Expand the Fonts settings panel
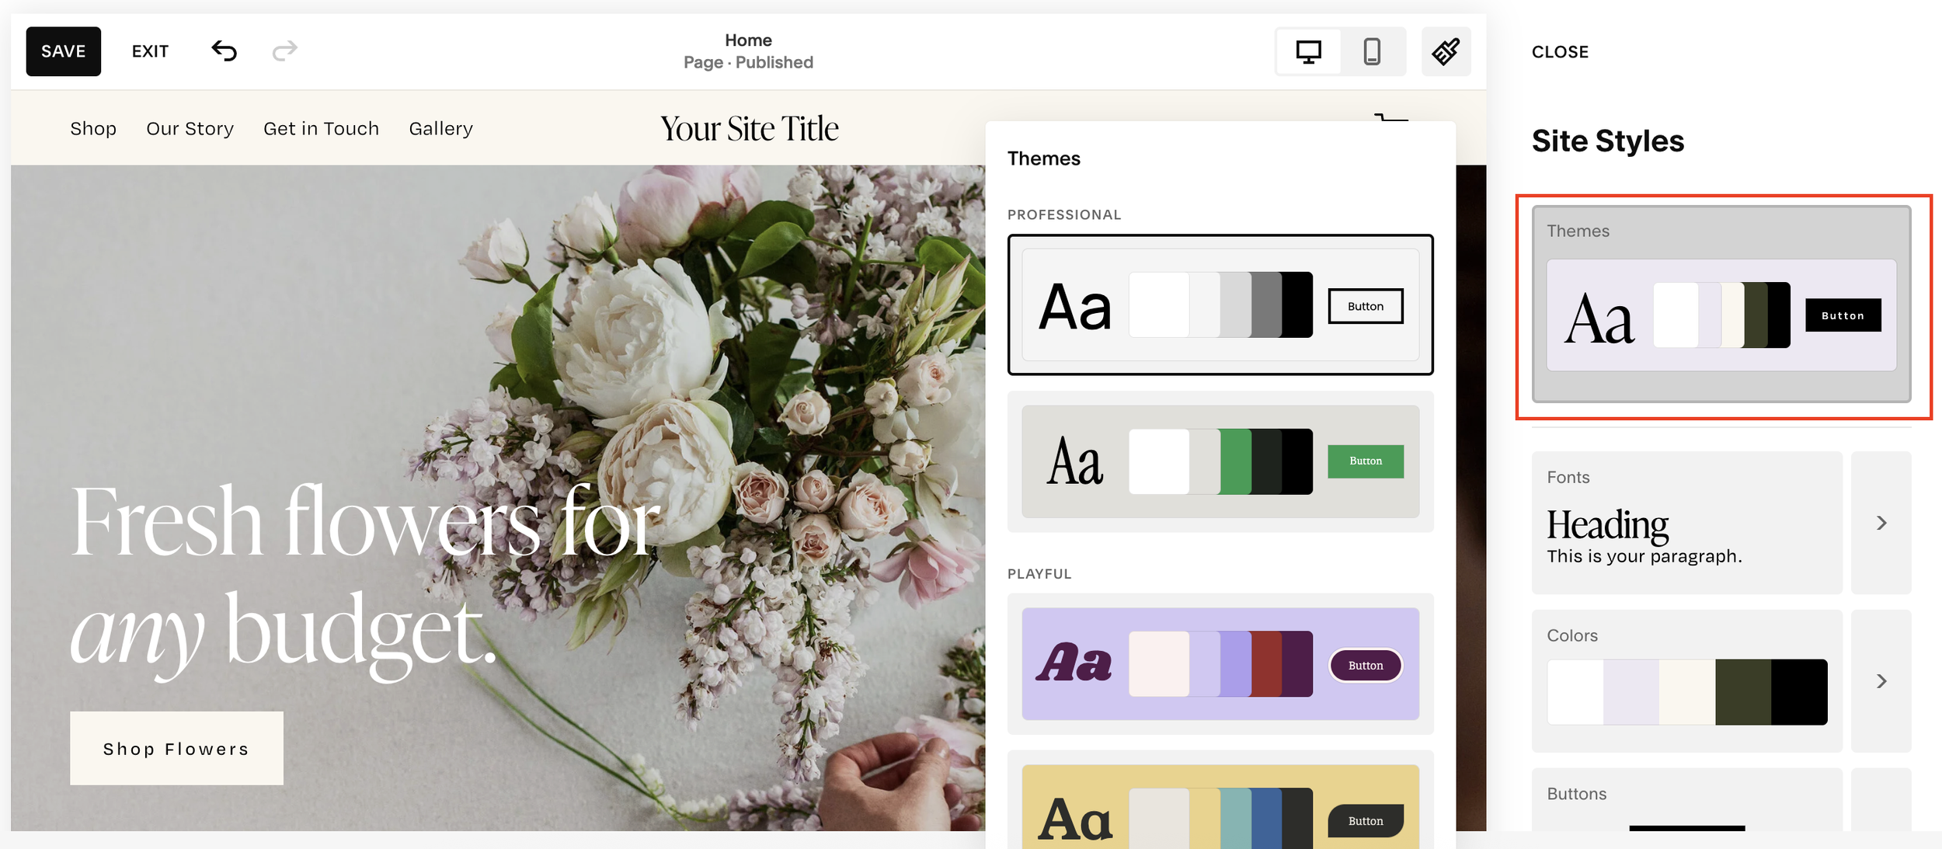Viewport: 1942px width, 849px height. click(x=1881, y=524)
